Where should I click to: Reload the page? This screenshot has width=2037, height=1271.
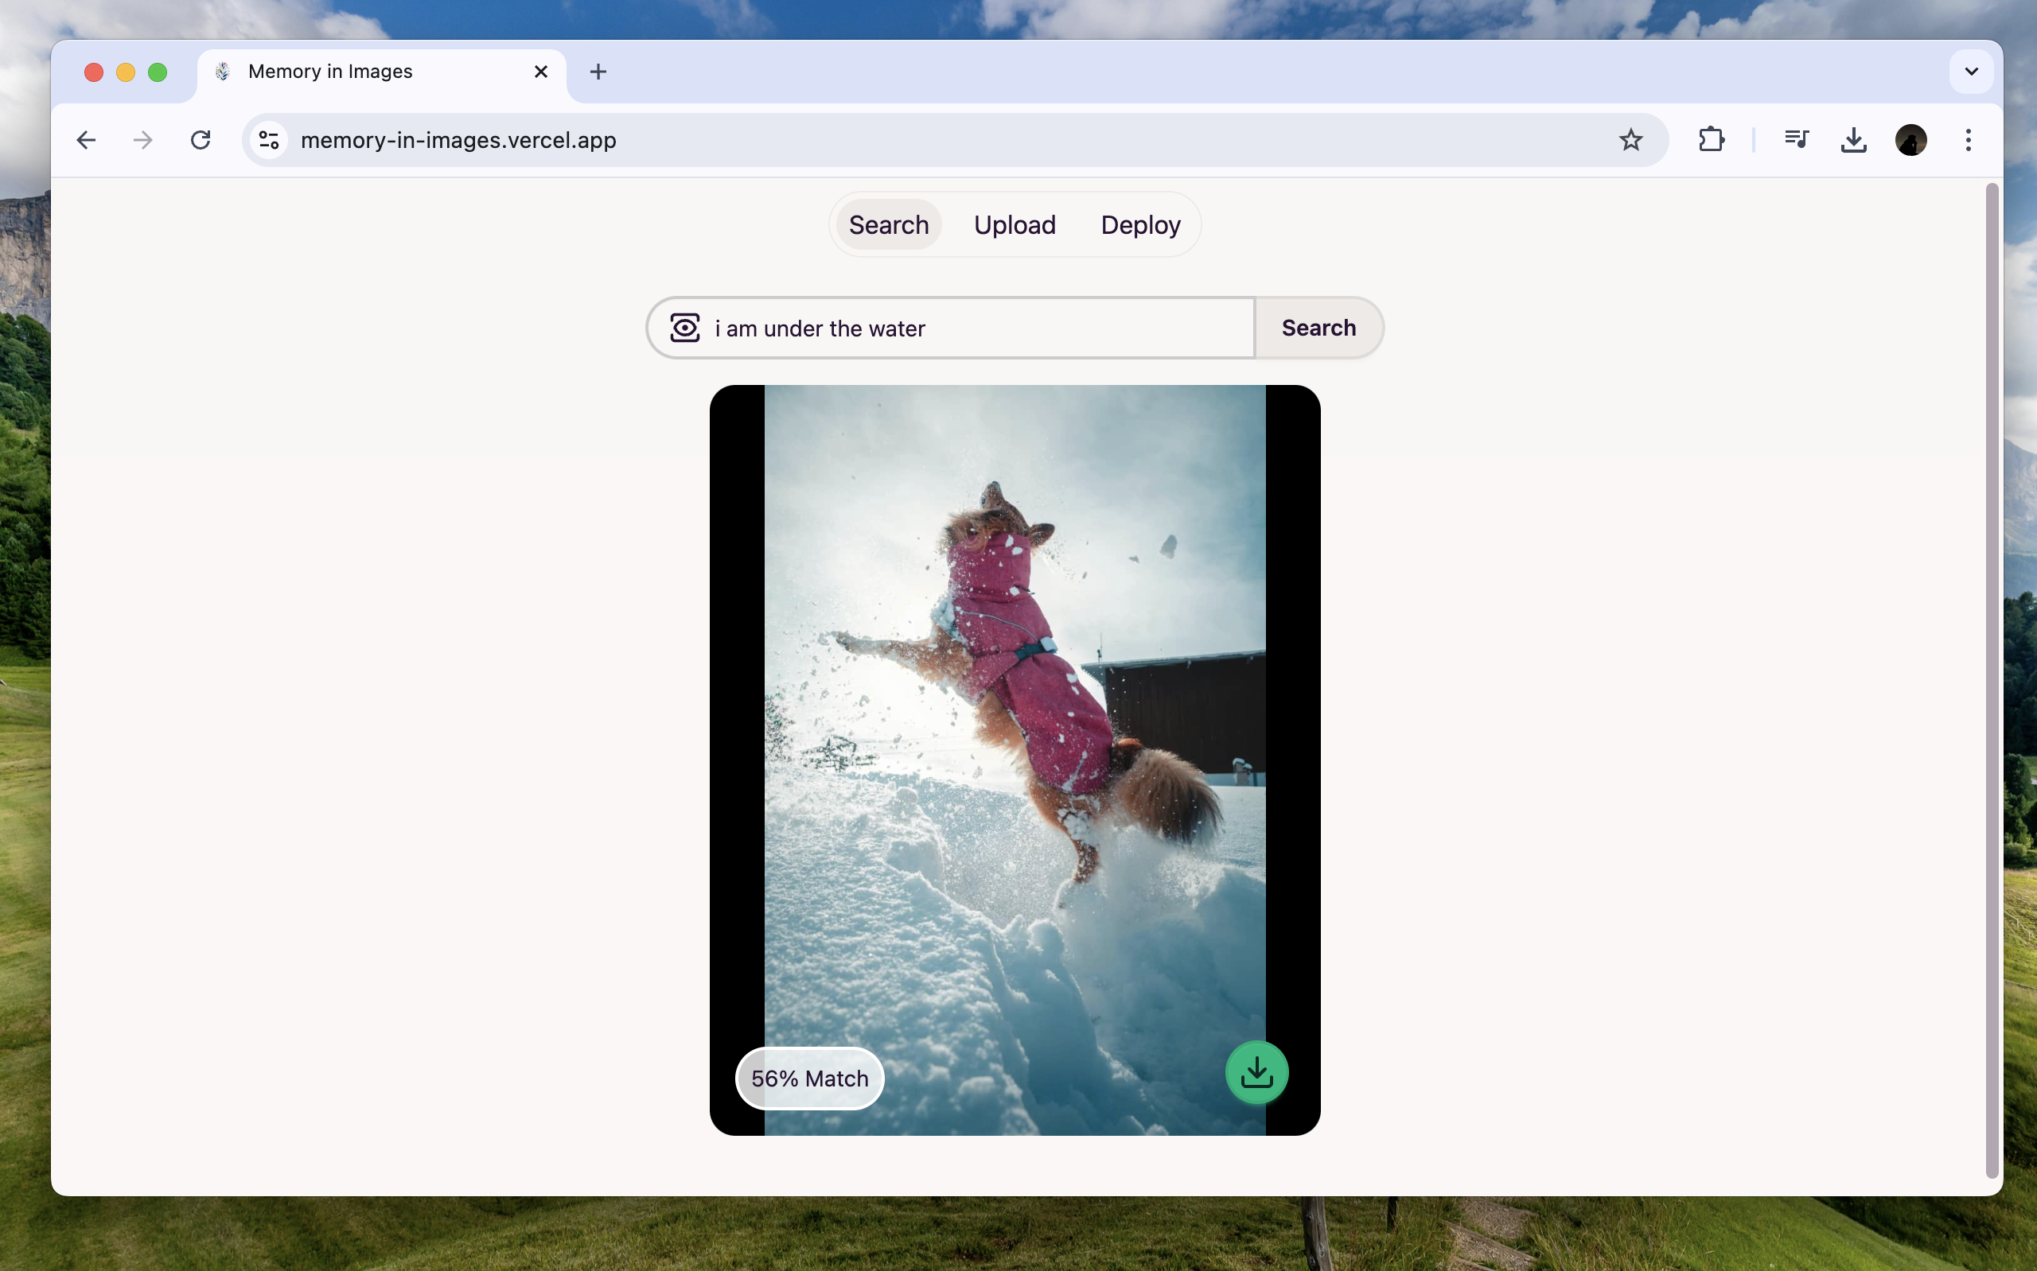tap(200, 139)
